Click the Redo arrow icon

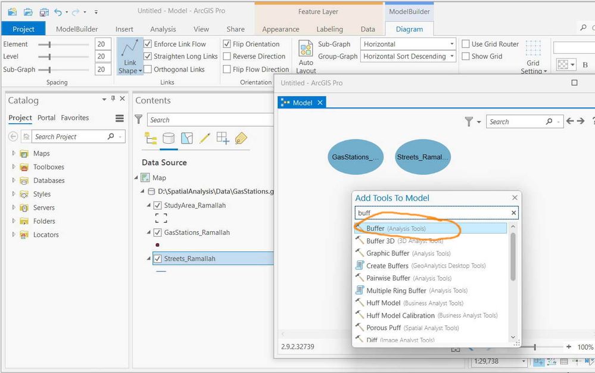76,12
